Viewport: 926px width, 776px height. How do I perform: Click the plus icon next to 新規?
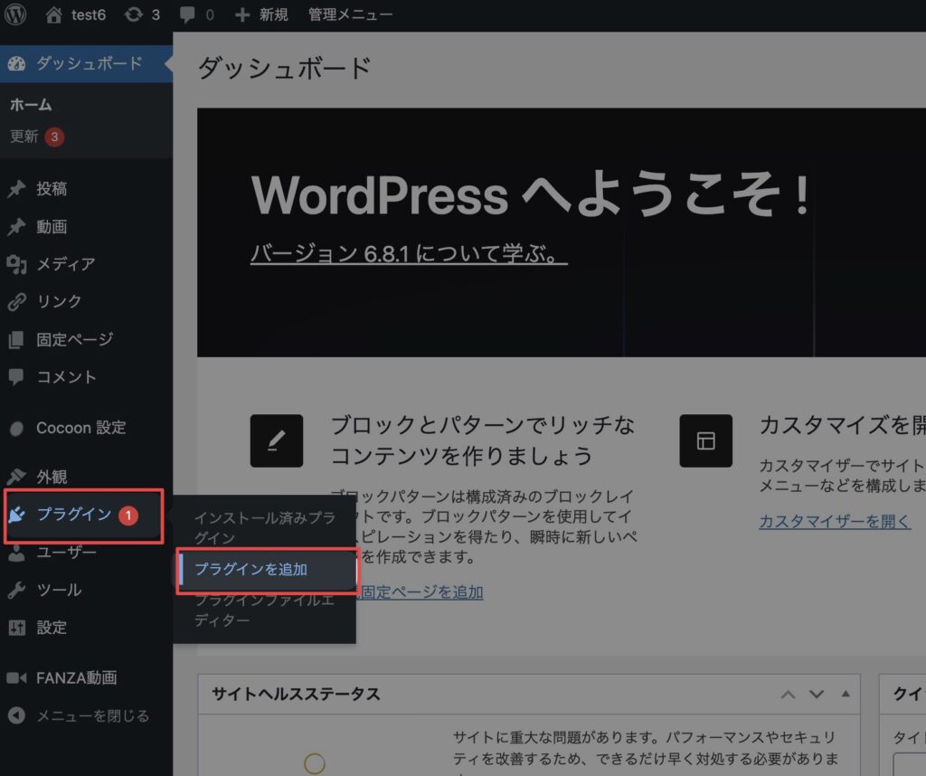click(242, 14)
